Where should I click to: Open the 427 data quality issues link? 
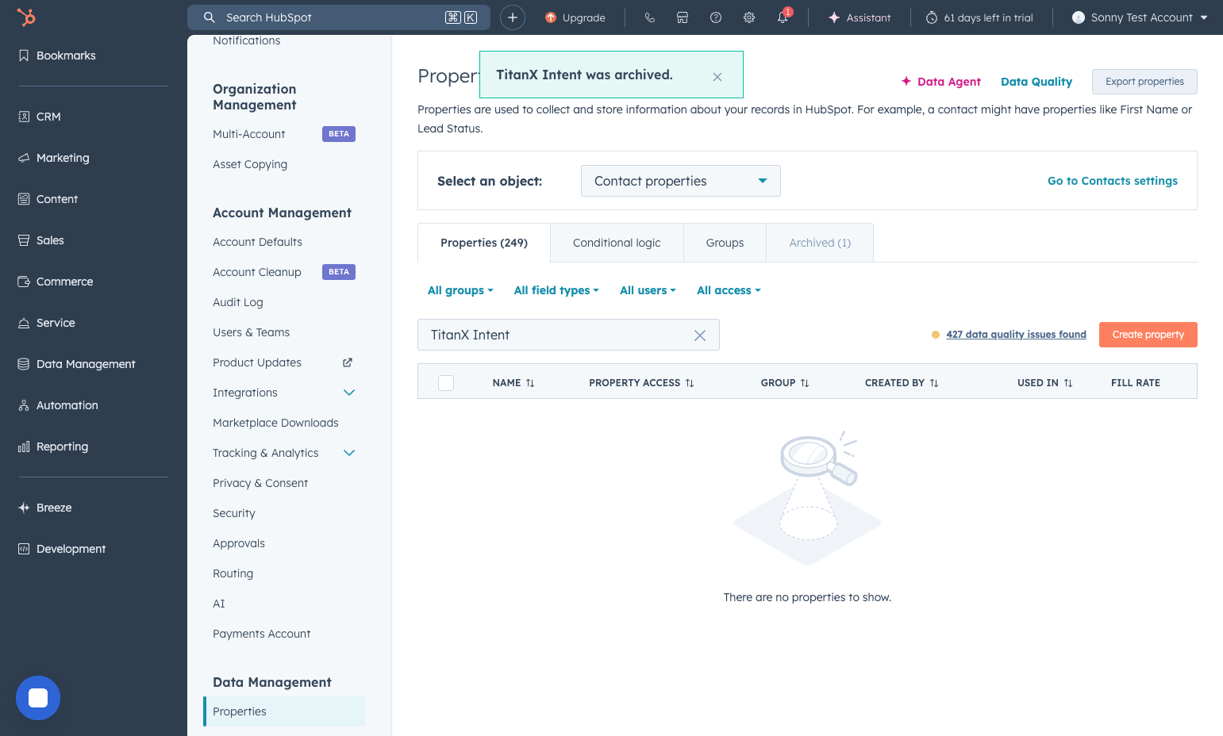point(1016,335)
